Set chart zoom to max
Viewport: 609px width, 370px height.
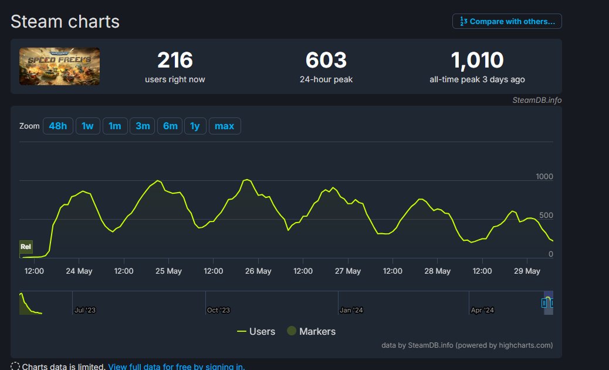click(x=225, y=126)
